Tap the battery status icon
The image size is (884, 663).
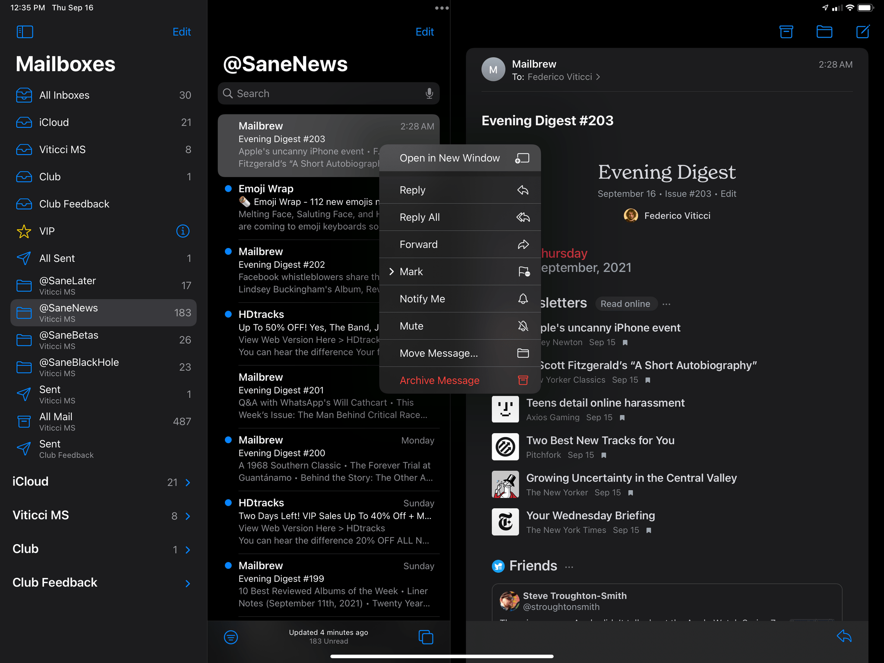coord(865,8)
